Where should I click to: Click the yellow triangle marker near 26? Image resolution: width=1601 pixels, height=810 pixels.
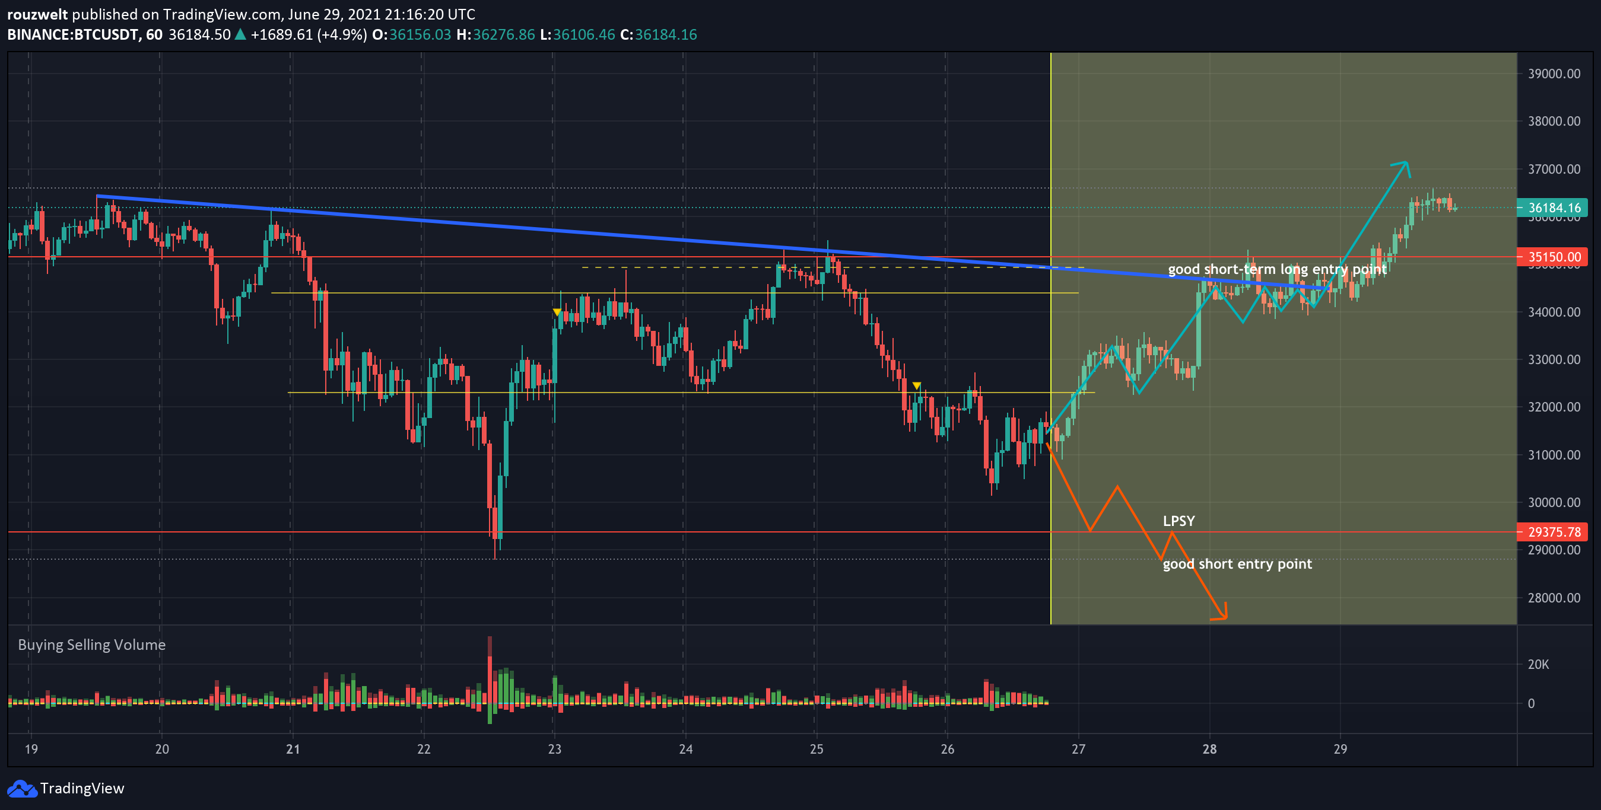[916, 386]
